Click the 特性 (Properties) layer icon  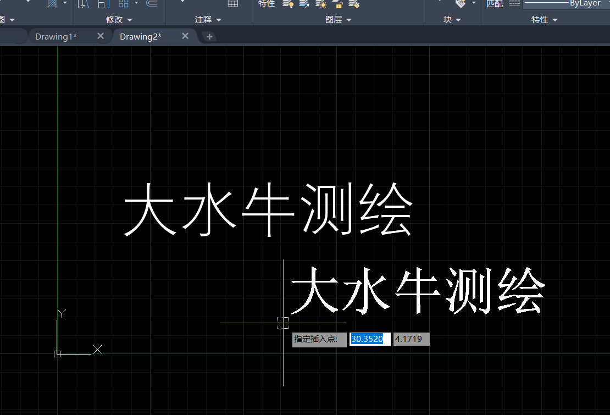[266, 4]
